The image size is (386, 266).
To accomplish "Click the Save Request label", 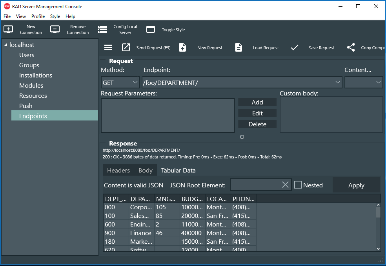I will 322,48.
